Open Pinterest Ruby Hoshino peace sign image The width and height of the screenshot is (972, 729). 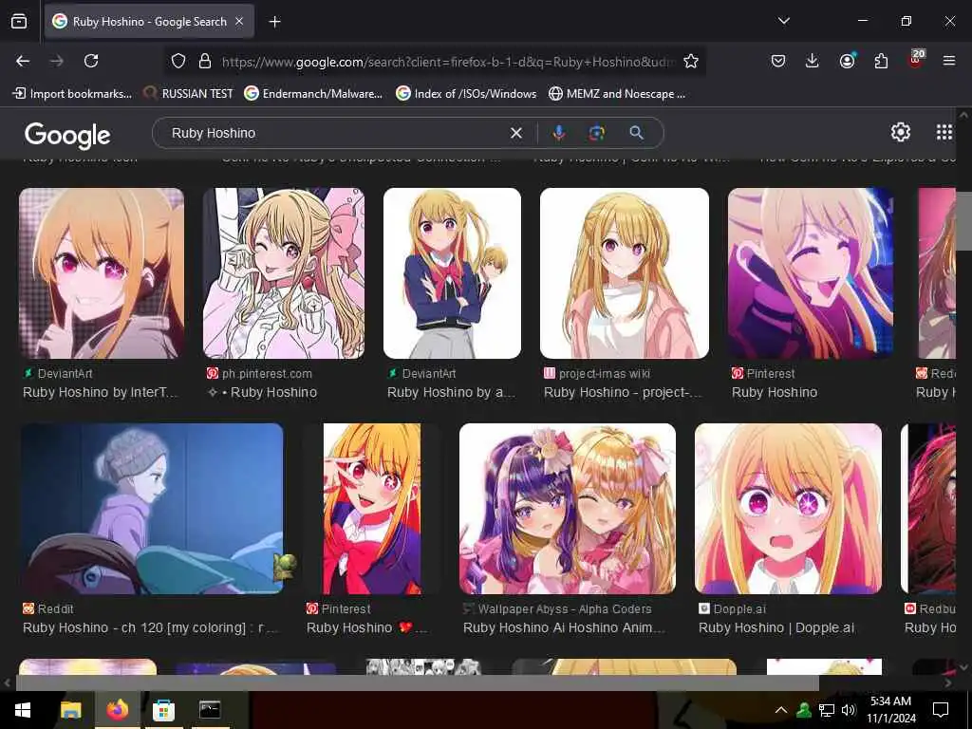(372, 509)
